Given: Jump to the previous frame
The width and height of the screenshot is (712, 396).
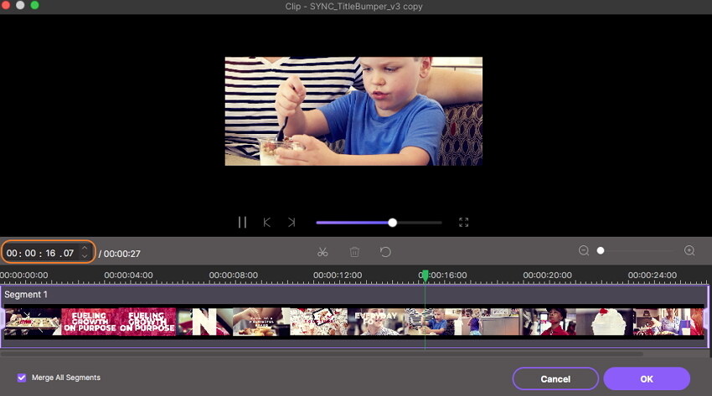Looking at the screenshot, I should point(267,223).
